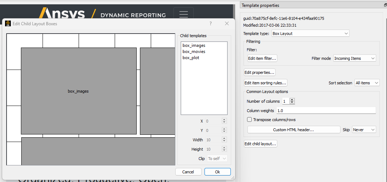Viewport: 387px width, 182px height.
Task: Click Edit item sorting rules button
Action: tap(265, 83)
